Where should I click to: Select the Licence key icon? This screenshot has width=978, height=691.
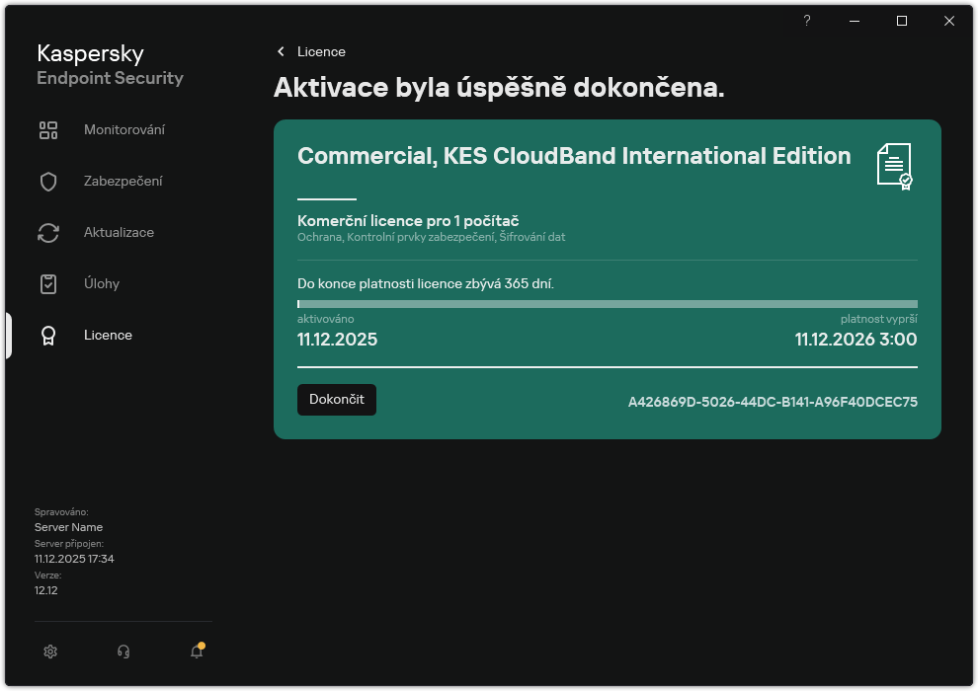pyautogui.click(x=48, y=335)
